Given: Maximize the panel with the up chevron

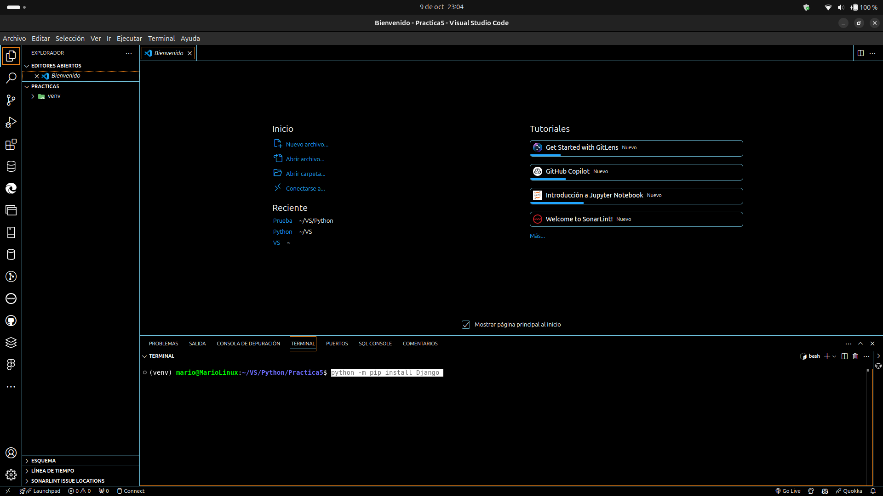Looking at the screenshot, I should coord(860,344).
